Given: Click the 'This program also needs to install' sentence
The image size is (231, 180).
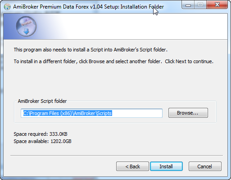Looking at the screenshot, I should pyautogui.click(x=91, y=50).
